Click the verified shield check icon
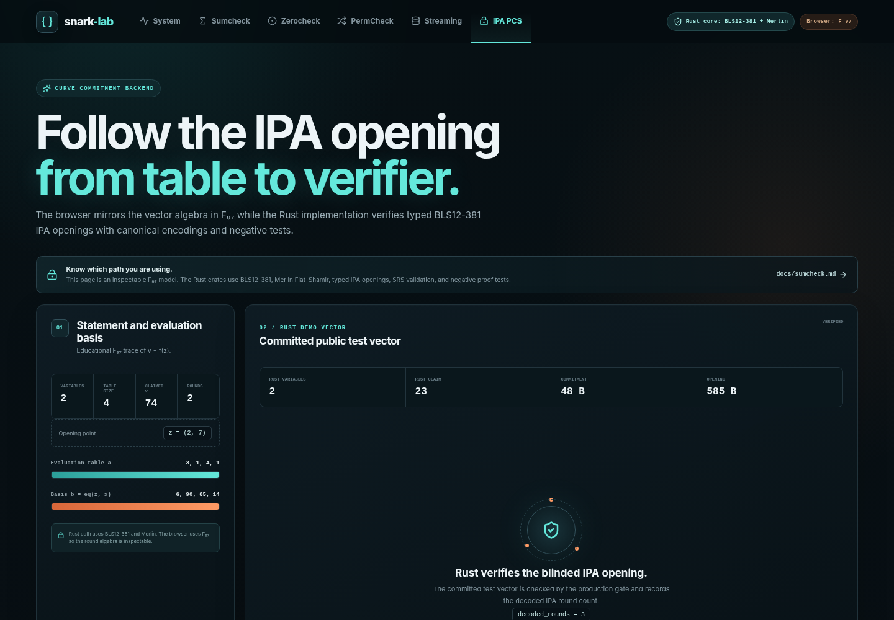This screenshot has width=894, height=620. tap(551, 530)
